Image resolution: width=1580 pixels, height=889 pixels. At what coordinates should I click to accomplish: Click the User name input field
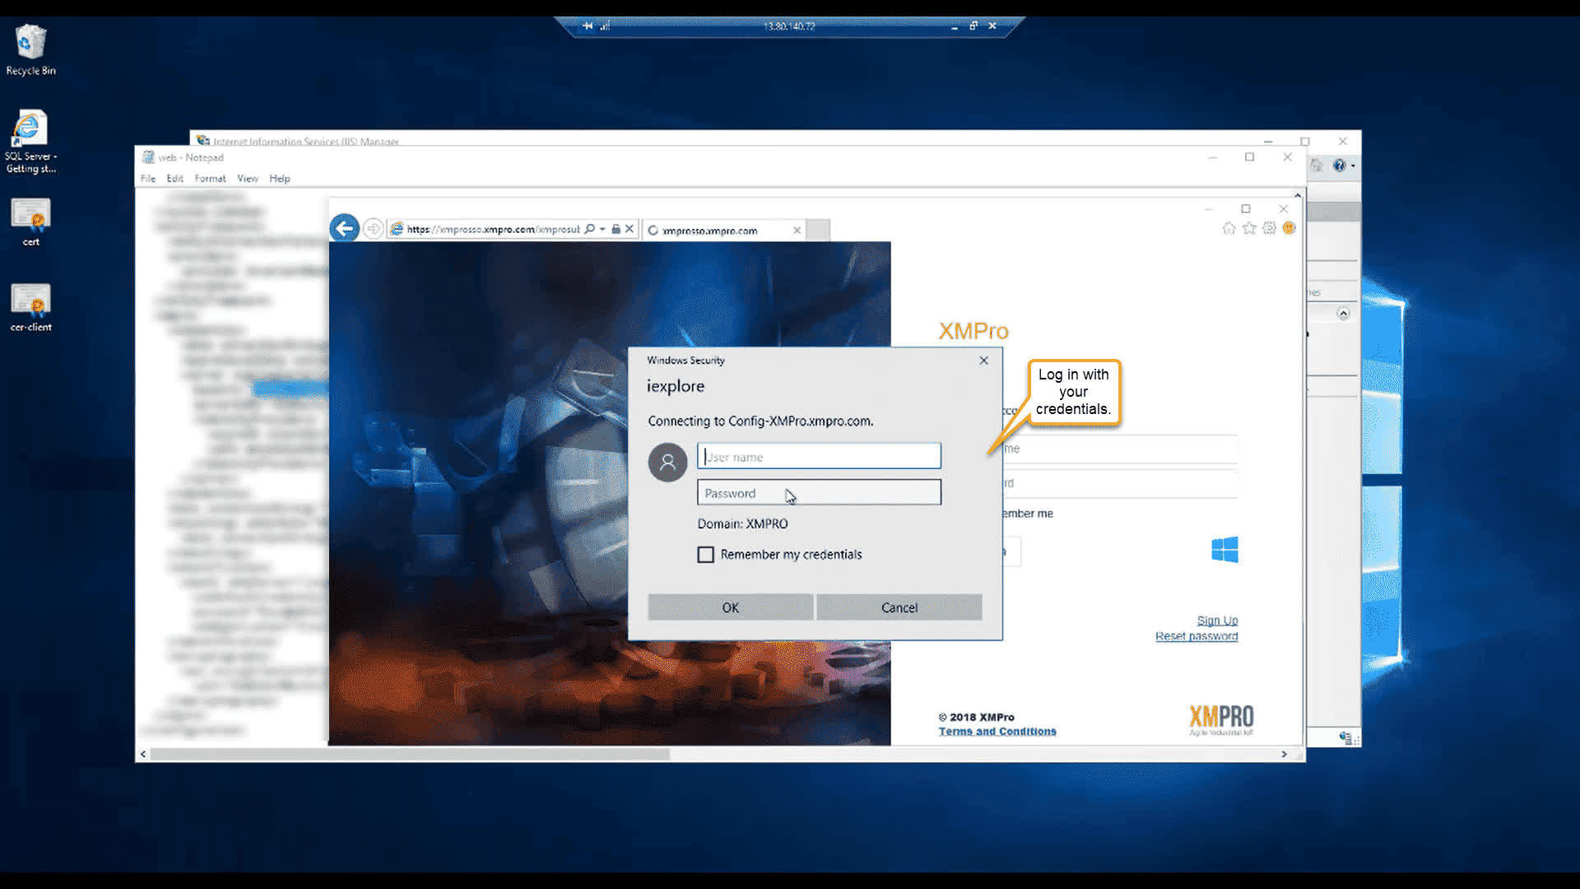(x=818, y=456)
